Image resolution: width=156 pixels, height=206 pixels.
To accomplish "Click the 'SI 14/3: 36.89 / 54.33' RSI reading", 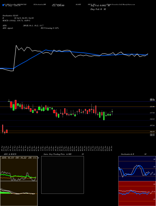I will tap(24, 18).
